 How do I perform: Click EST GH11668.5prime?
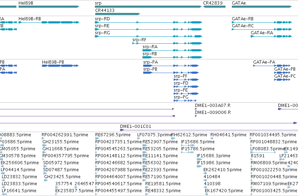61,149
